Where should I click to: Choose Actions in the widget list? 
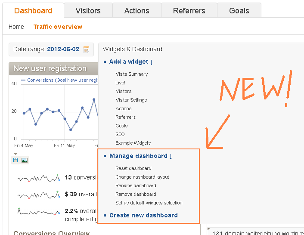[124, 108]
